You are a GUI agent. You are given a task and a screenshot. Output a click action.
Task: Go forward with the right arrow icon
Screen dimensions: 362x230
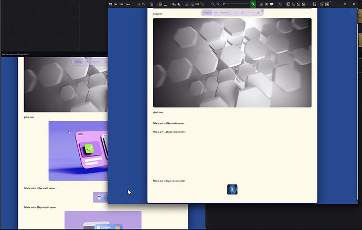[x=144, y=4]
